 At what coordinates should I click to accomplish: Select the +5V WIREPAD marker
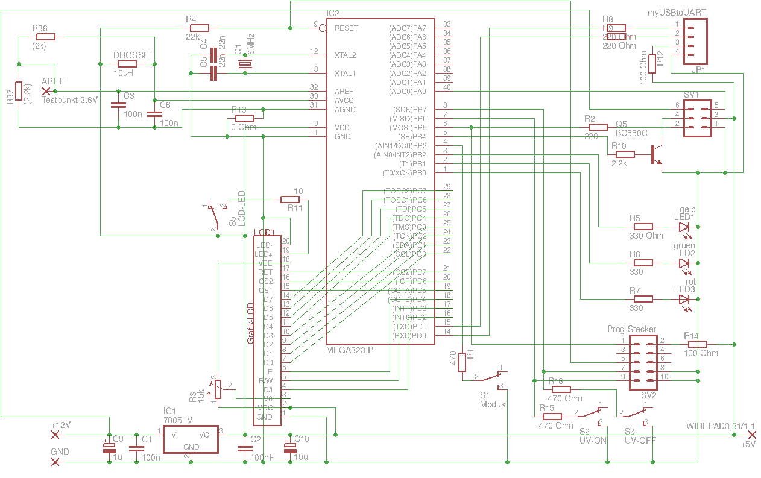(751, 435)
